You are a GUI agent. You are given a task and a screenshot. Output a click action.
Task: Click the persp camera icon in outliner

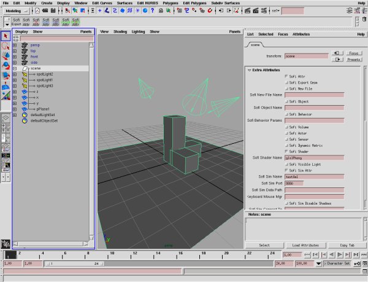click(25, 45)
